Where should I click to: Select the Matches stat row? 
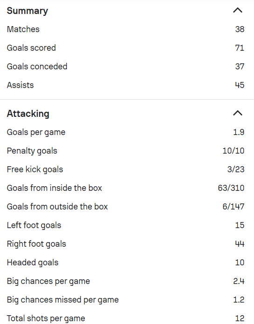click(125, 29)
